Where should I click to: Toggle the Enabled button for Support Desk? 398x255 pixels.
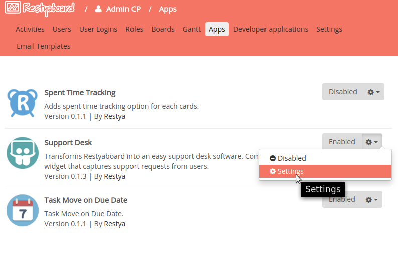pos(342,142)
